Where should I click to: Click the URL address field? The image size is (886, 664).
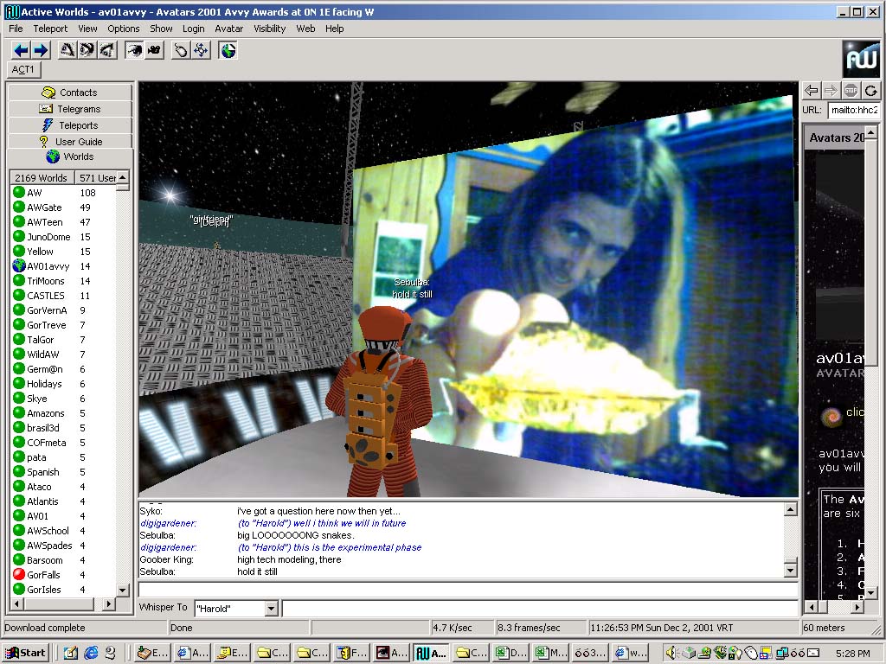(x=852, y=110)
